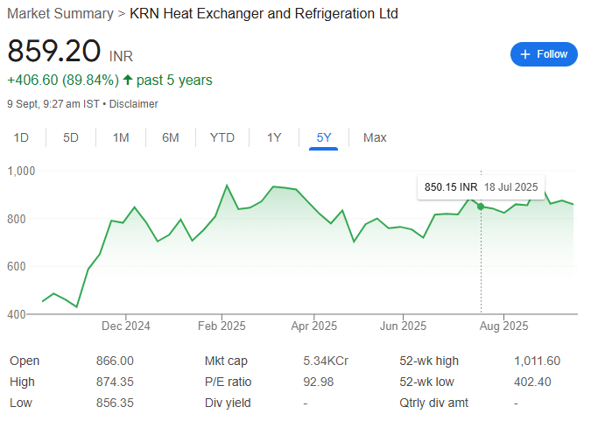
Task: Click the plus icon in Follow button
Action: pos(525,54)
